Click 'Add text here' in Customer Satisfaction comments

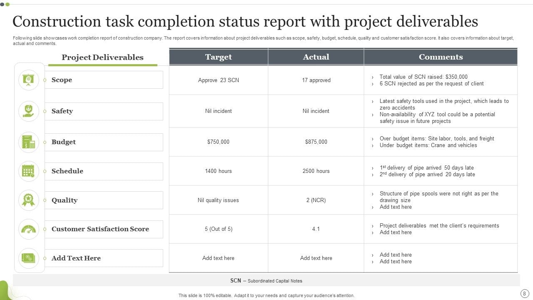pos(396,232)
